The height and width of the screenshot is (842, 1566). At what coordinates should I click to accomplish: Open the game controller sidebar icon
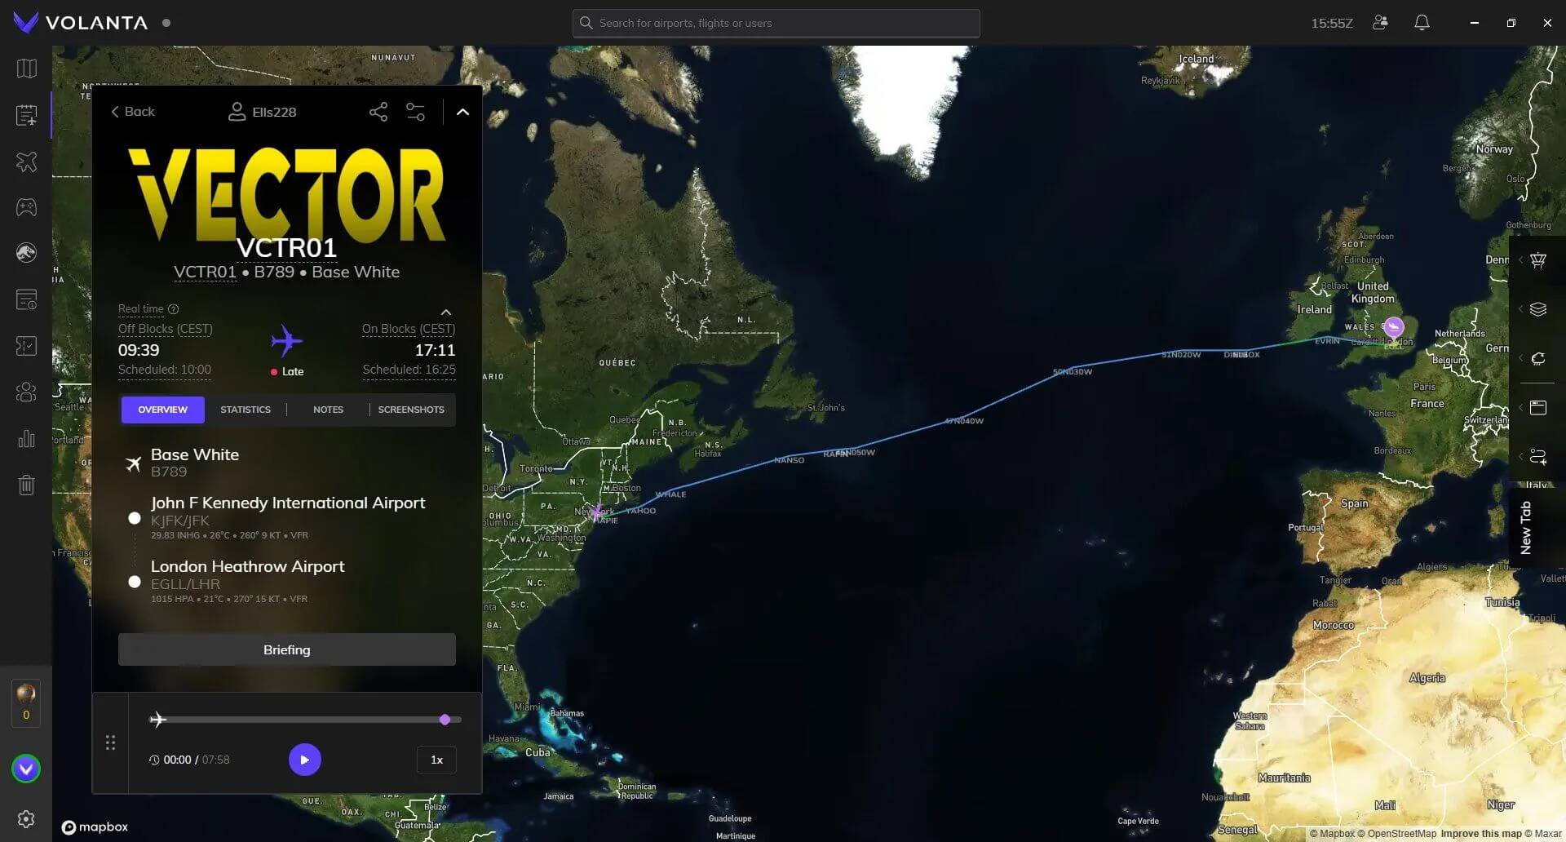[26, 207]
